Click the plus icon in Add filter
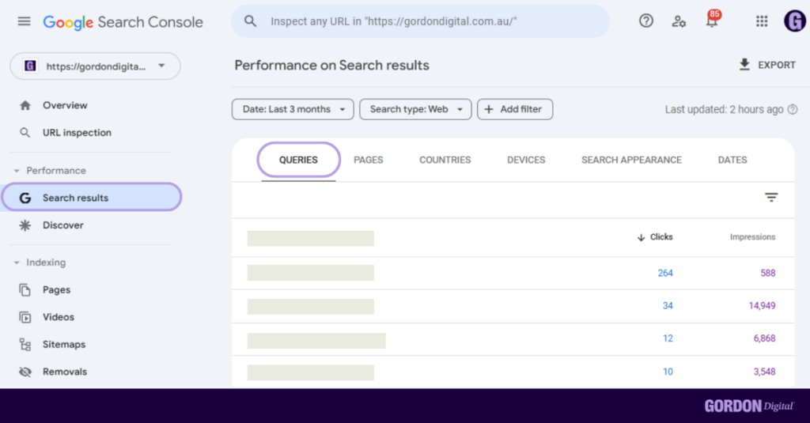This screenshot has height=423, width=810. [489, 109]
